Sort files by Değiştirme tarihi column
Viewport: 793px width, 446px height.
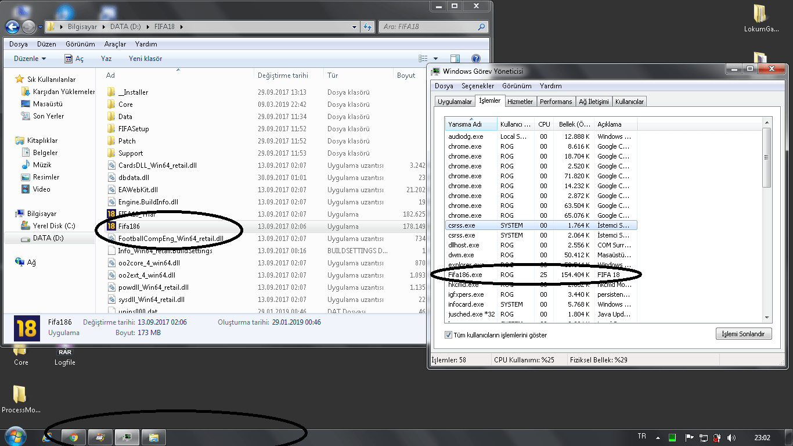point(290,75)
